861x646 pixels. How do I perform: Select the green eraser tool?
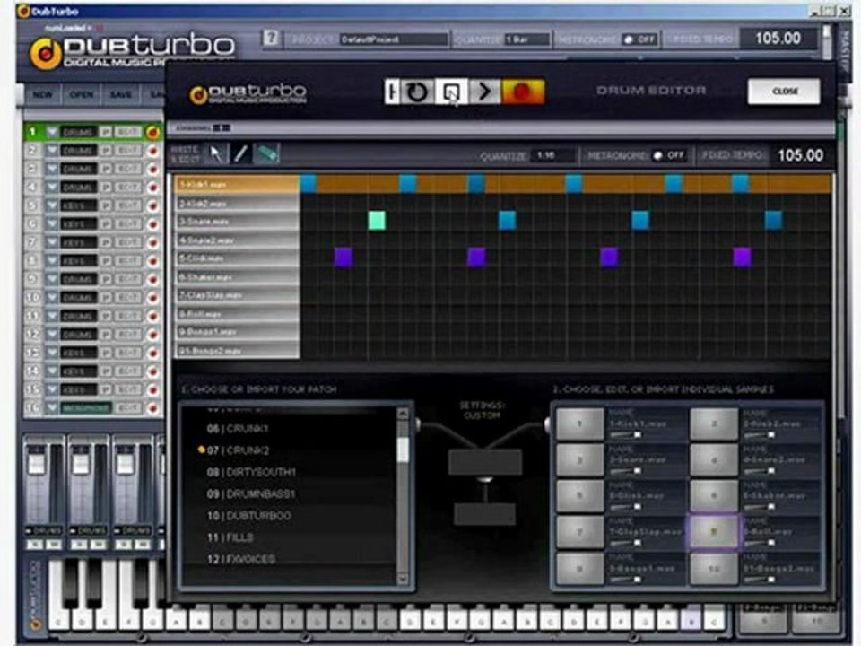click(x=267, y=154)
